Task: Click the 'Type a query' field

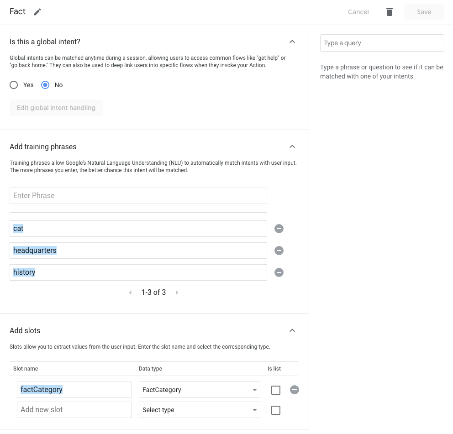Action: click(x=382, y=43)
